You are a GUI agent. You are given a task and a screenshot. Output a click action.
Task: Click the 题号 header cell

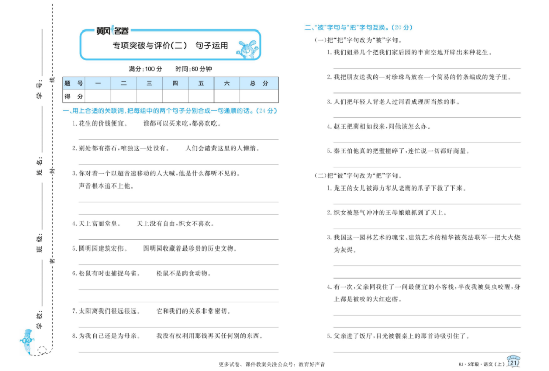pyautogui.click(x=74, y=83)
